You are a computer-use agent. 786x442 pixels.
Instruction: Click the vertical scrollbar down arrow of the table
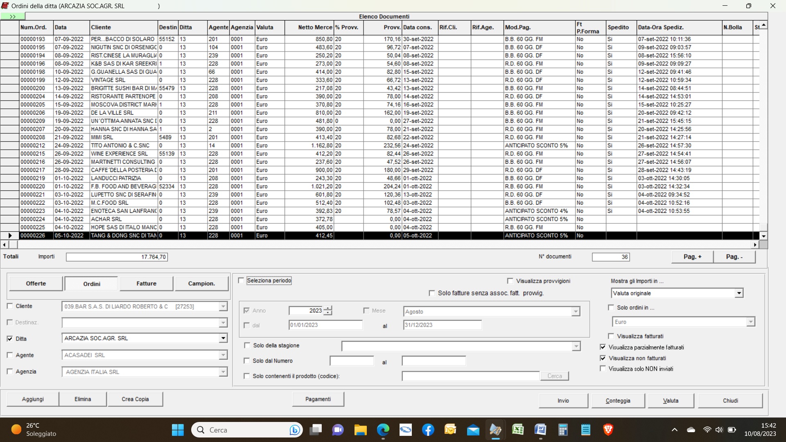click(763, 236)
